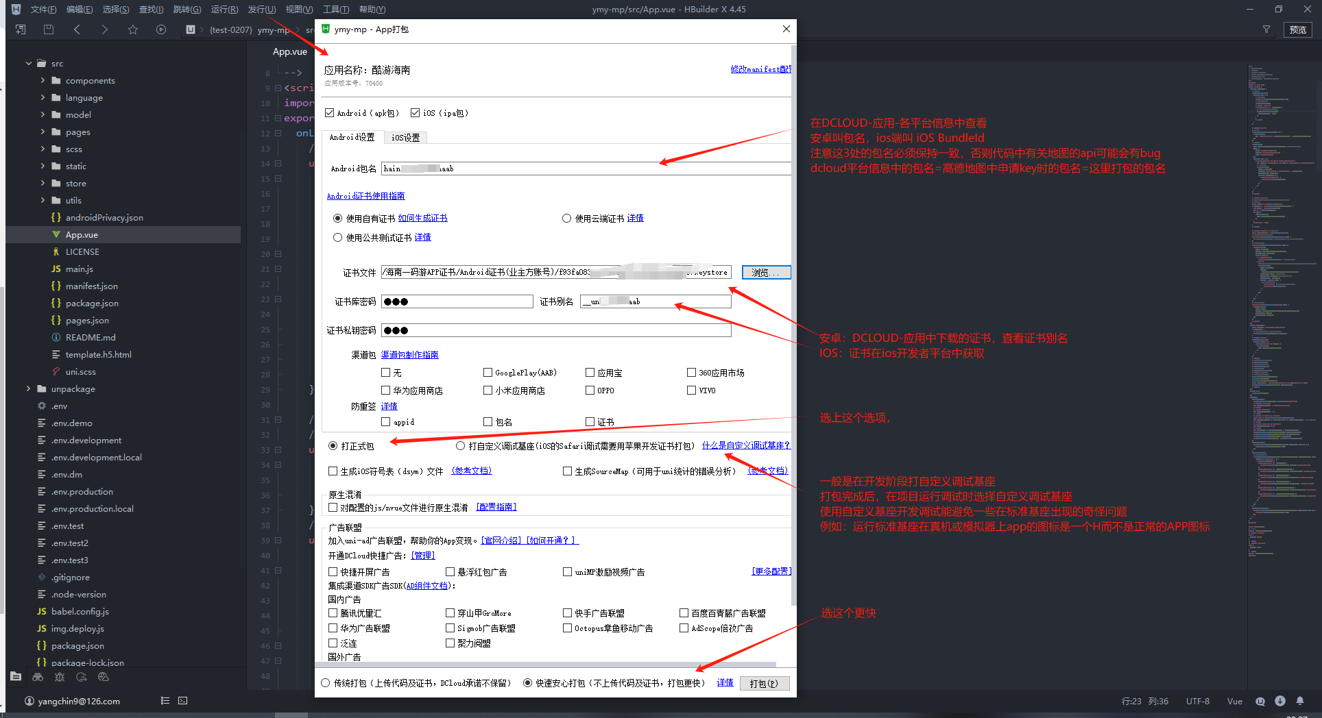The image size is (1322, 718).
Task: Click the sync refresh icon in bottom sidebar
Action: coord(82,677)
